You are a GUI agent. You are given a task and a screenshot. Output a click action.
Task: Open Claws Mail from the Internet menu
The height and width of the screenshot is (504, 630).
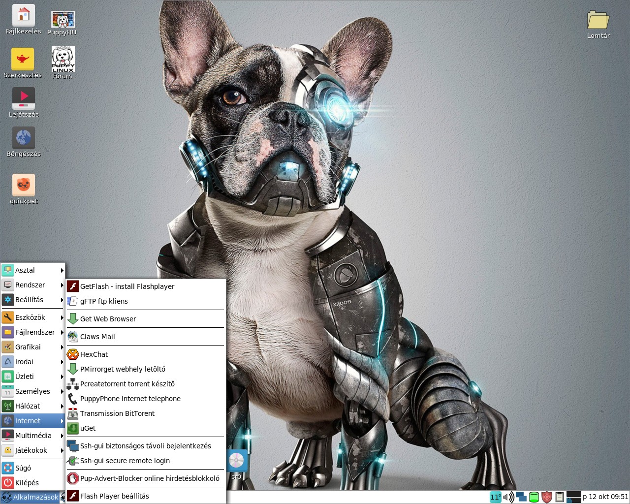click(x=146, y=337)
